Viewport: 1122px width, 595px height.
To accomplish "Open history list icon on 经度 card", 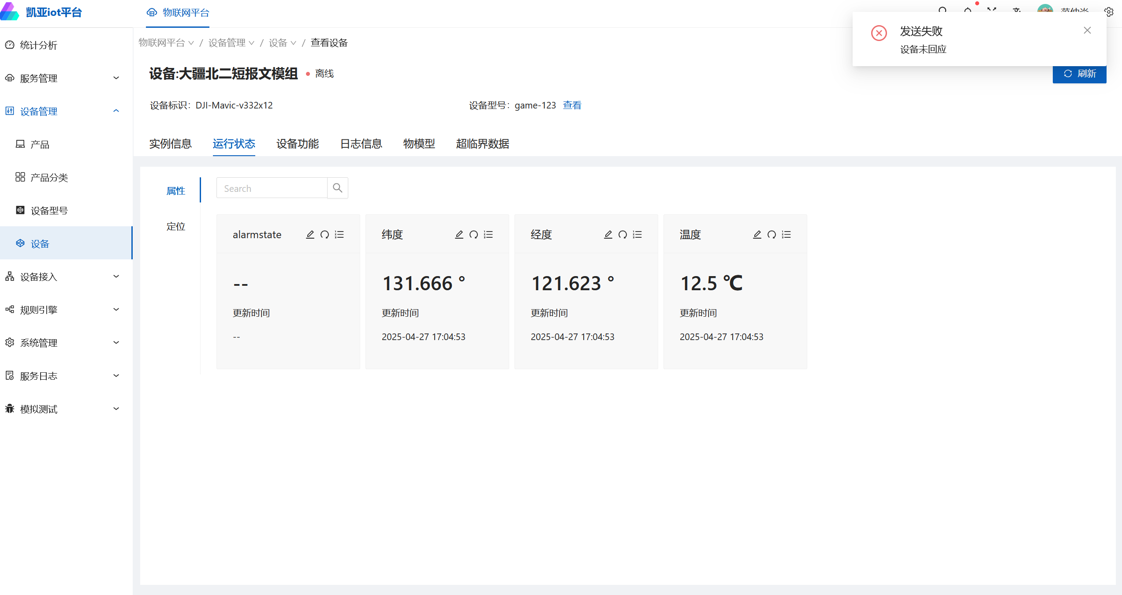I will coord(637,235).
